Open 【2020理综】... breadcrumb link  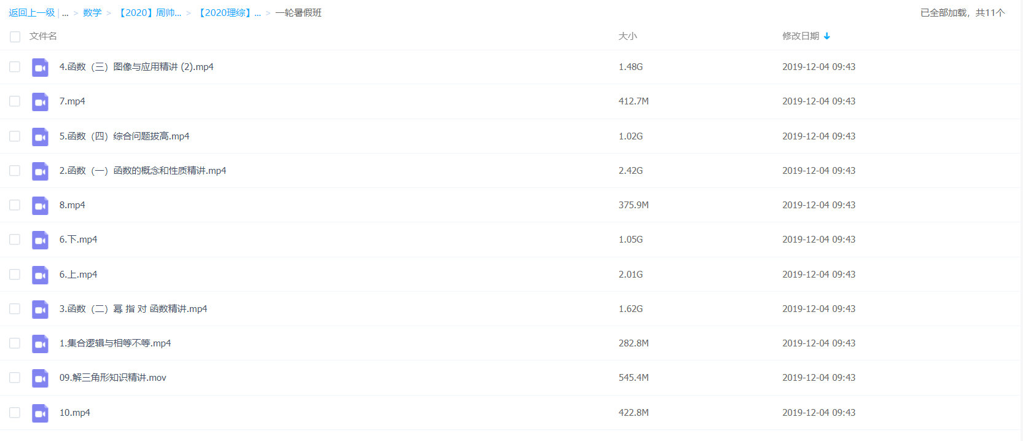(228, 13)
